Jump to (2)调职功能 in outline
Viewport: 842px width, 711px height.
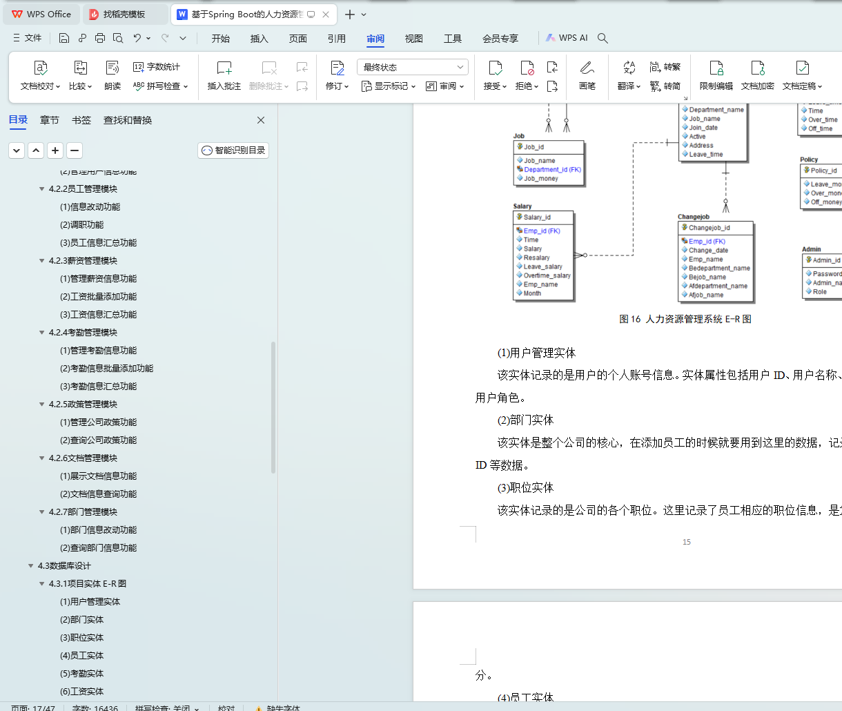tap(81, 225)
